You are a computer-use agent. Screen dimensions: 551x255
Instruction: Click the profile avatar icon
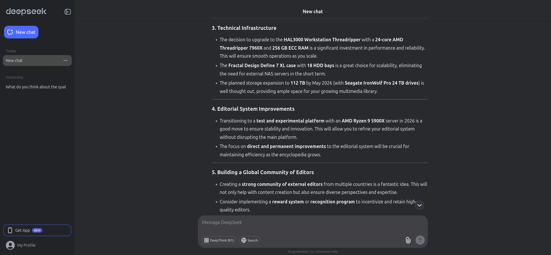(10, 245)
